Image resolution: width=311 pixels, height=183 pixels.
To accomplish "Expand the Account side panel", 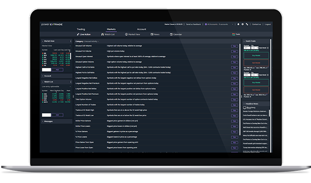I will click(x=43, y=76).
